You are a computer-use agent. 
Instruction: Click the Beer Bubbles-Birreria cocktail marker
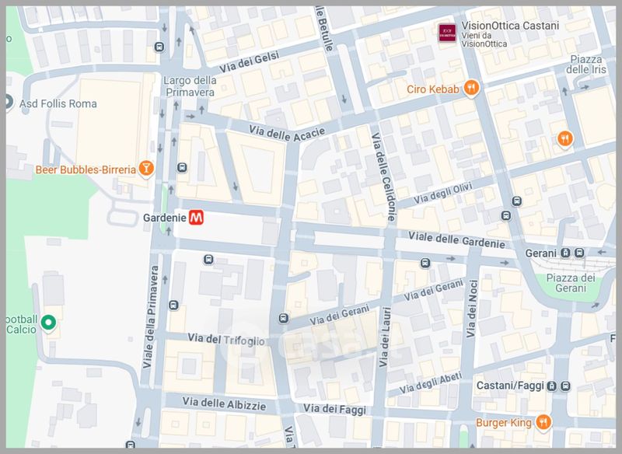[x=146, y=168]
